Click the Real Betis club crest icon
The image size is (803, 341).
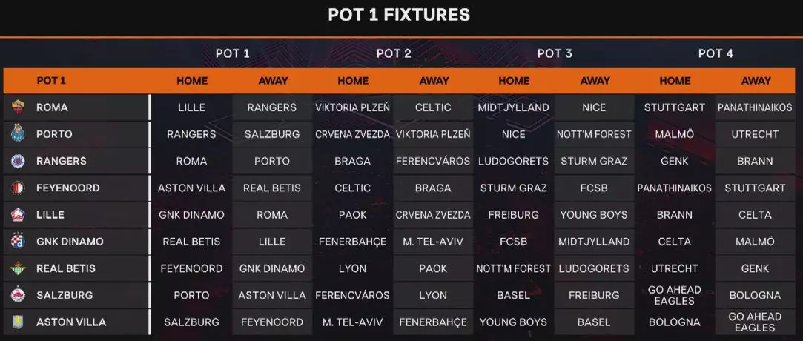pyautogui.click(x=18, y=268)
